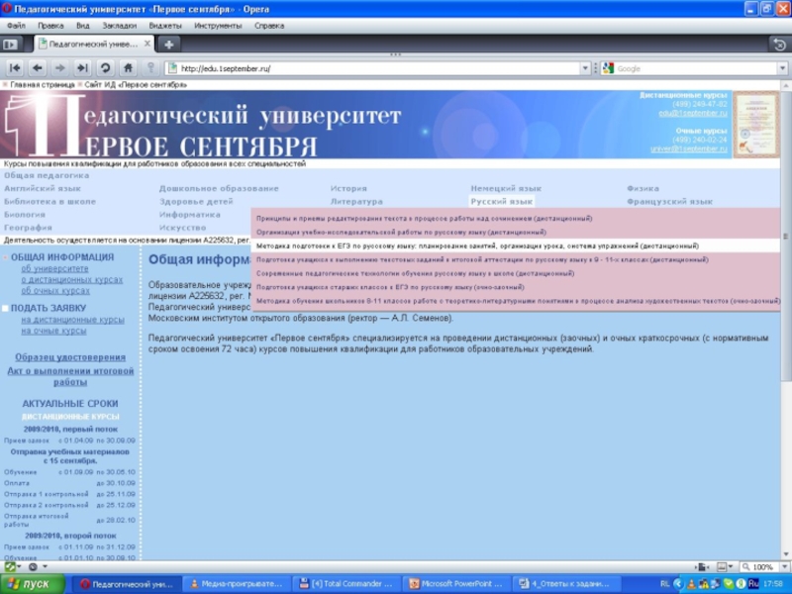
Task: Open the Справка menu
Action: 269,26
